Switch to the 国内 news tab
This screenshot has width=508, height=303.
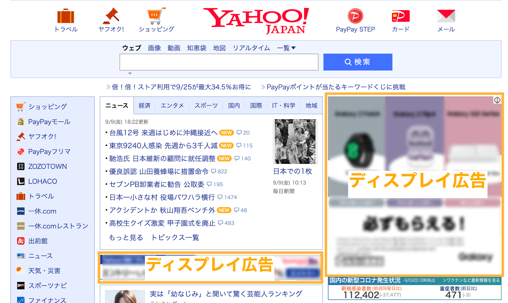pos(234,106)
